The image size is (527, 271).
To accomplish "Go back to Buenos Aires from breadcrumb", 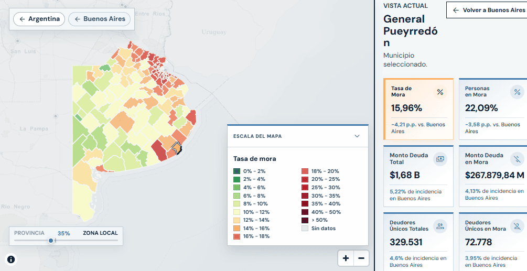I will [x=101, y=19].
